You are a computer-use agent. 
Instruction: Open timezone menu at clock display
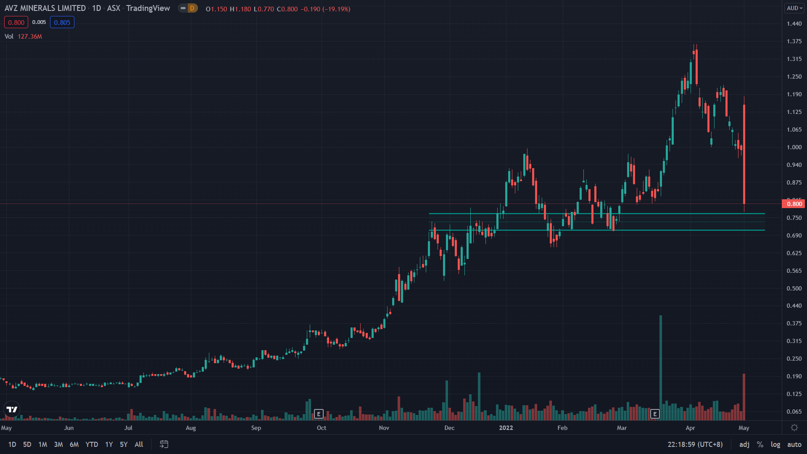(x=695, y=444)
